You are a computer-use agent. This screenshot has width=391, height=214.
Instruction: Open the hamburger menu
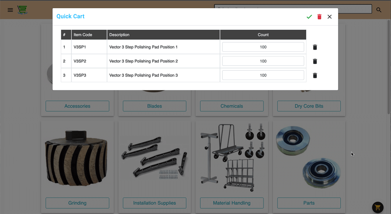10,10
